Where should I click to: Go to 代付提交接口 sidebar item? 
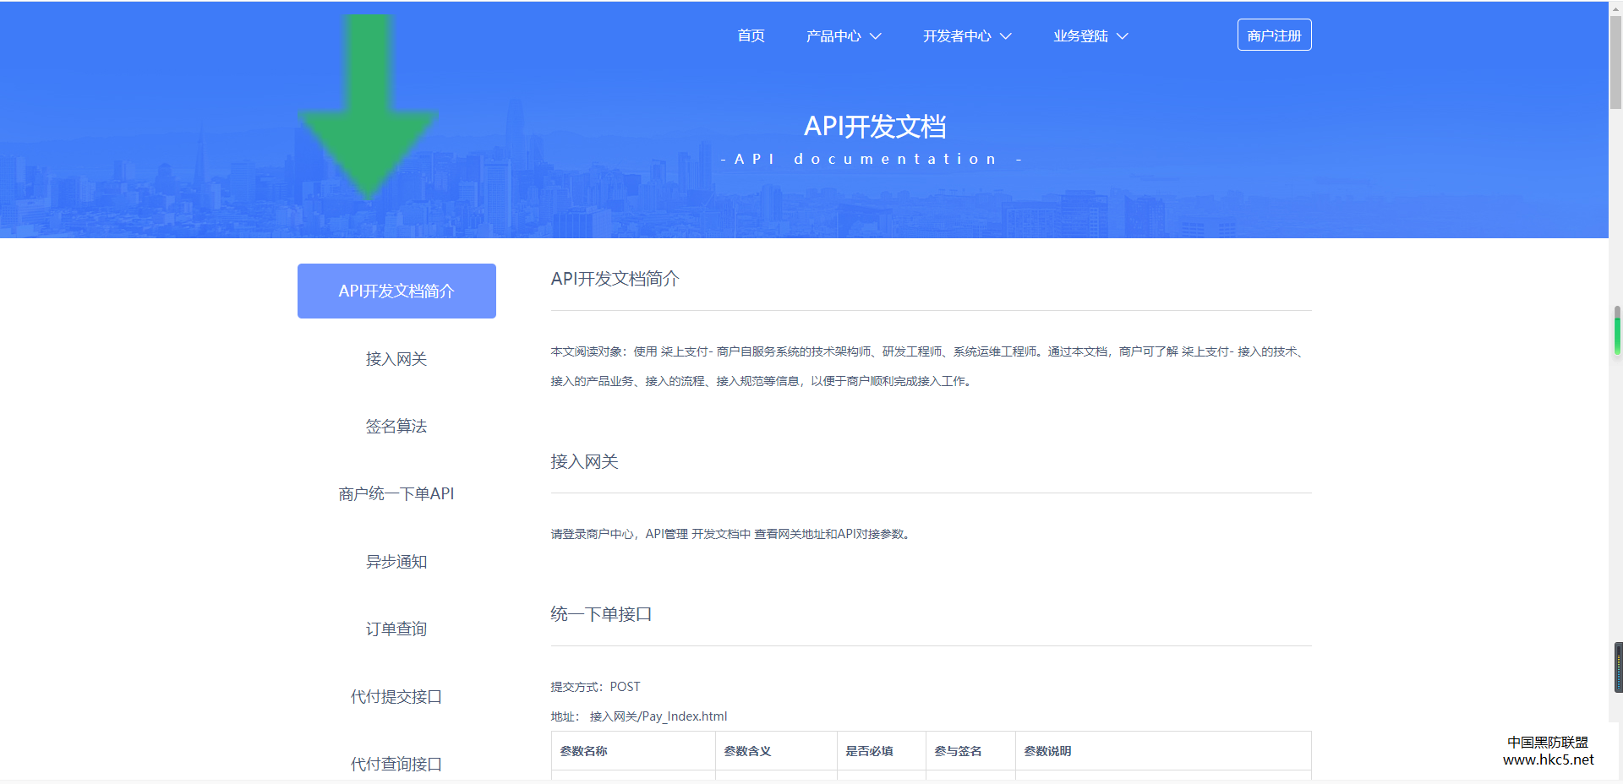coord(396,697)
